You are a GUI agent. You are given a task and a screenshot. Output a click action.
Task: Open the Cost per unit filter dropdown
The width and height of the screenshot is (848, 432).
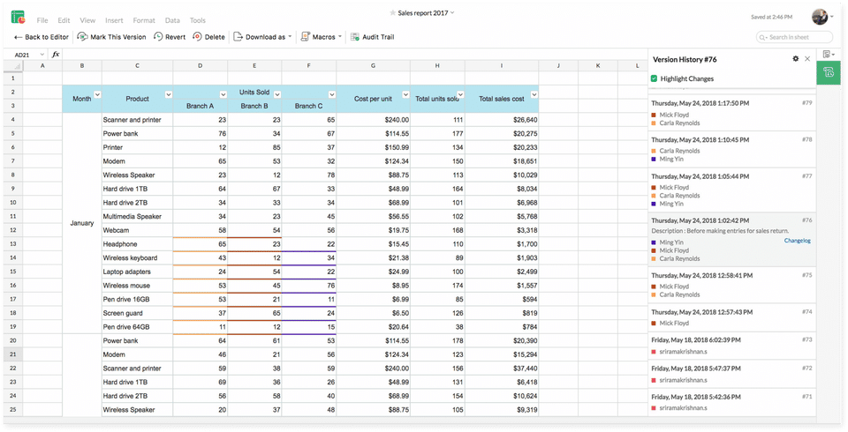(405, 94)
